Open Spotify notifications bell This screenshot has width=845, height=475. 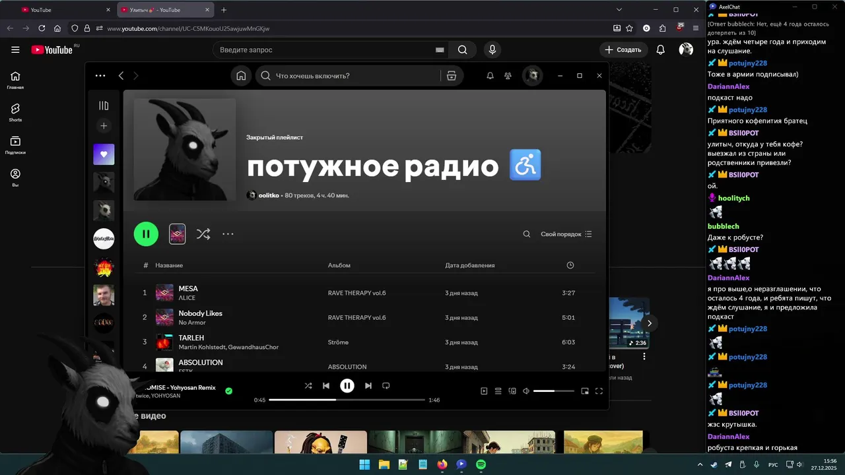[x=490, y=76]
